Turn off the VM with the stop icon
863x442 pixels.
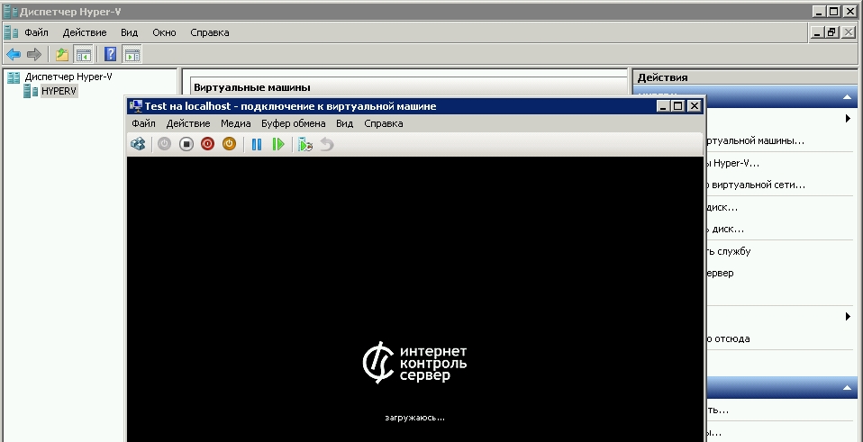pyautogui.click(x=186, y=144)
